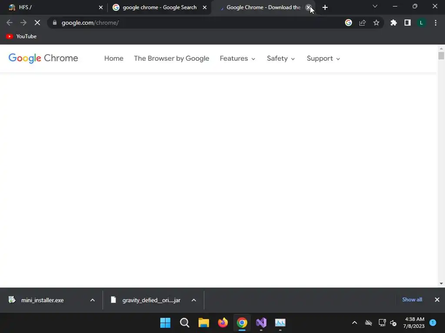Screen dimensions: 445x333
Task: Expand the Features menu
Action: tap(238, 59)
